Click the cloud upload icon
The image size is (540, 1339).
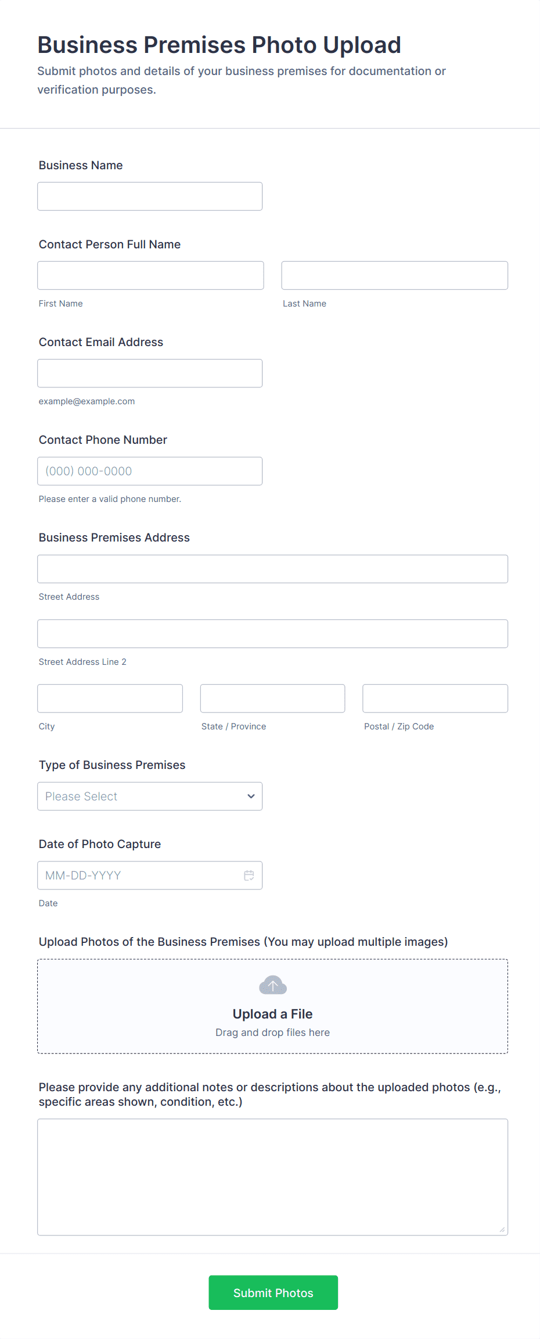(x=273, y=985)
